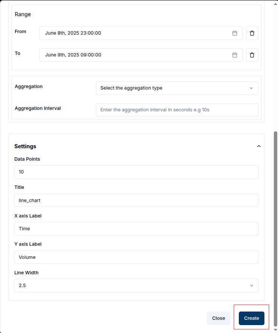Click the Aggregation Interval label
This screenshot has height=333, width=278.
[38, 108]
